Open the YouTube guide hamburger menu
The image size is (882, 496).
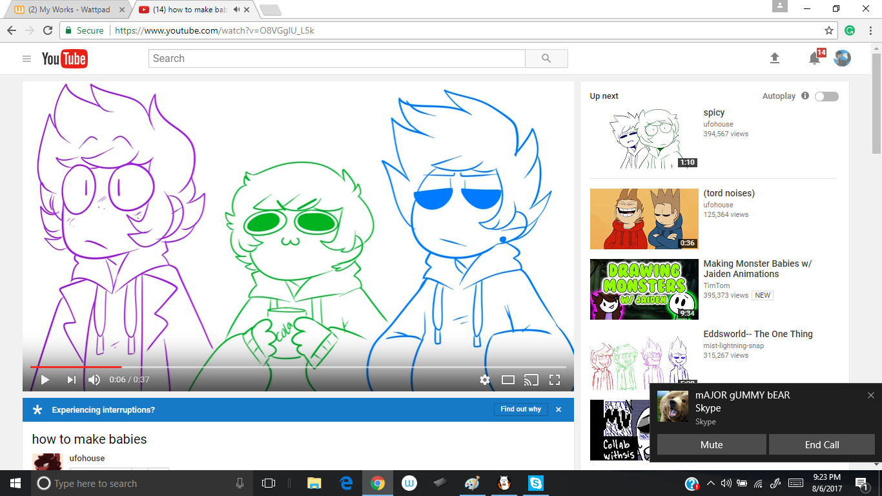[x=26, y=59]
